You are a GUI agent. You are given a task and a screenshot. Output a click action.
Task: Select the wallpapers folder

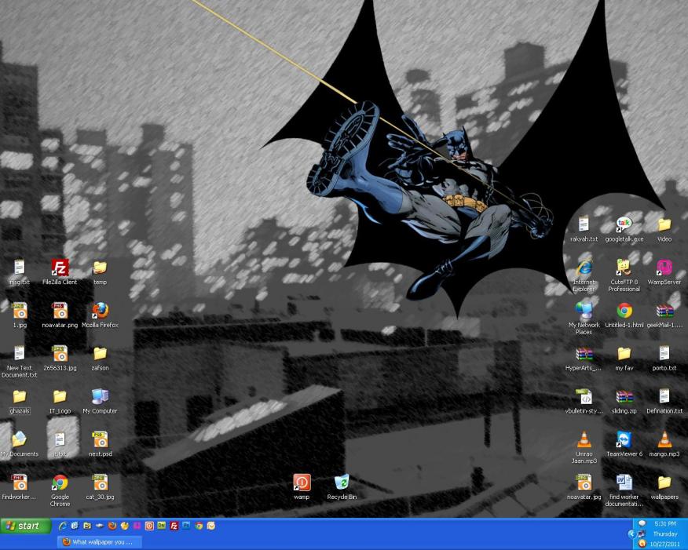coord(664,483)
